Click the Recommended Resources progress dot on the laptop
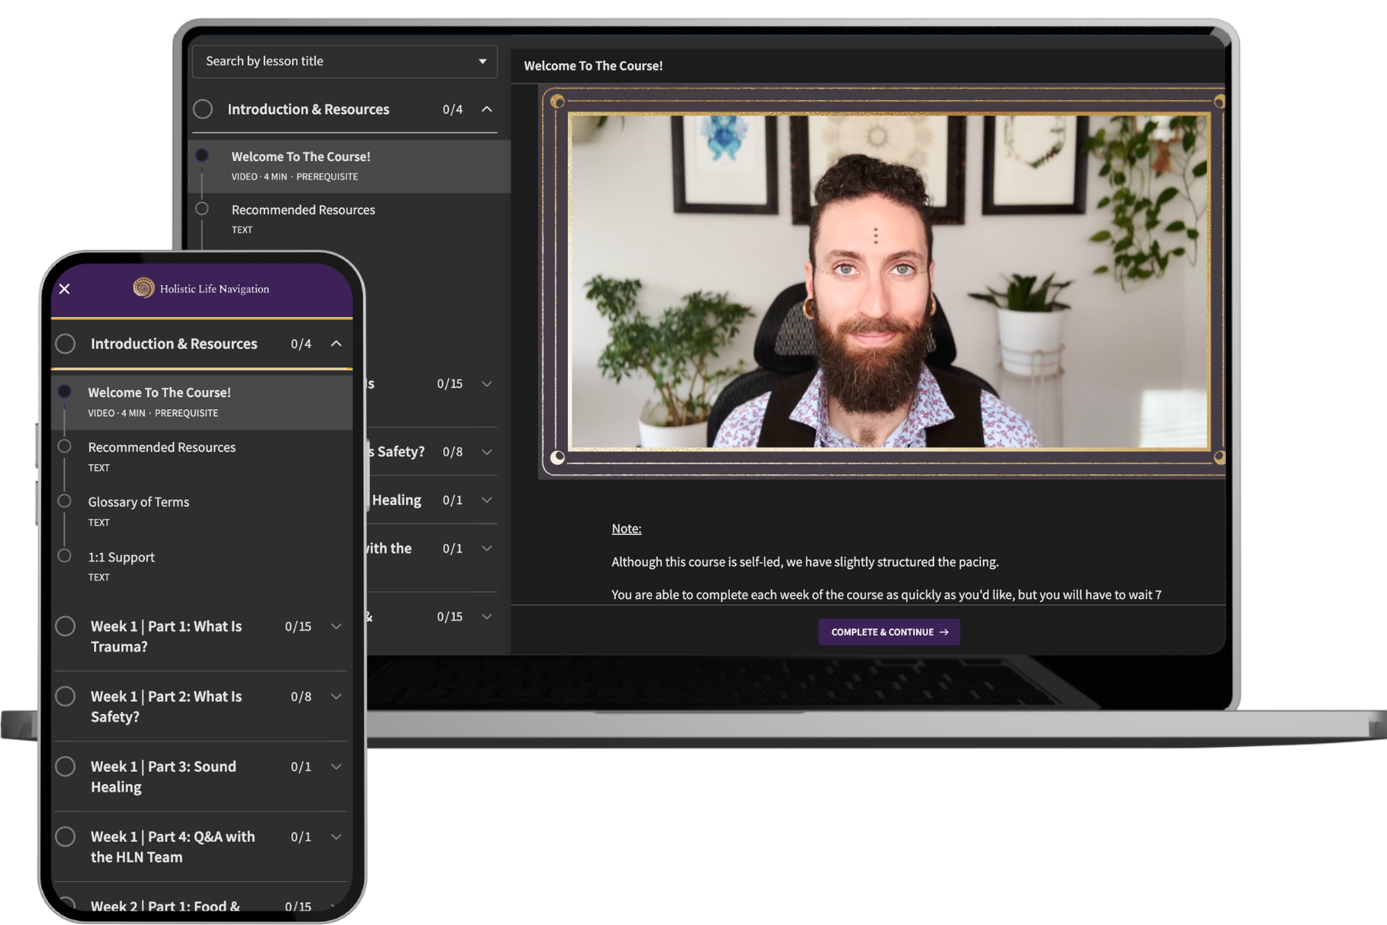Screen dimensions: 1387x925 [202, 208]
